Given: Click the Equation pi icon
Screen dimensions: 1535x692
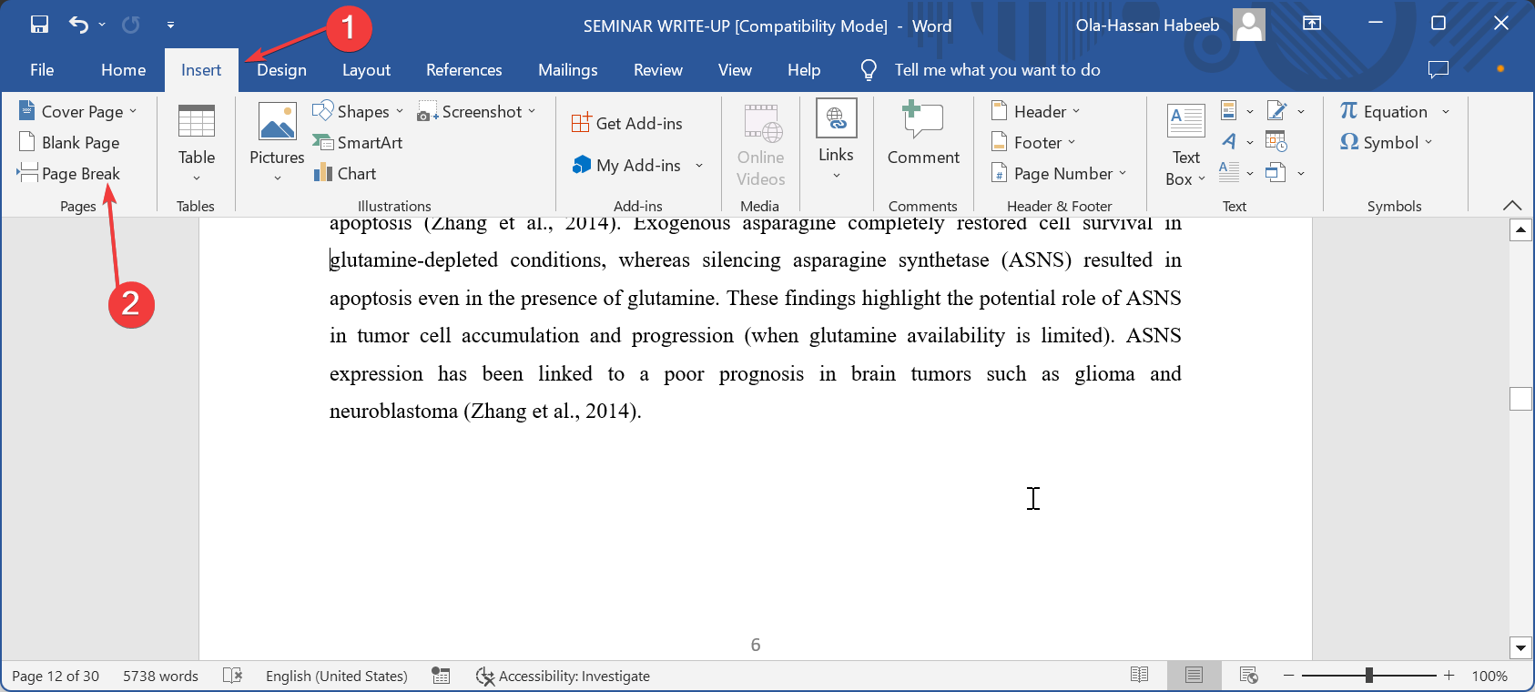Looking at the screenshot, I should pyautogui.click(x=1348, y=111).
